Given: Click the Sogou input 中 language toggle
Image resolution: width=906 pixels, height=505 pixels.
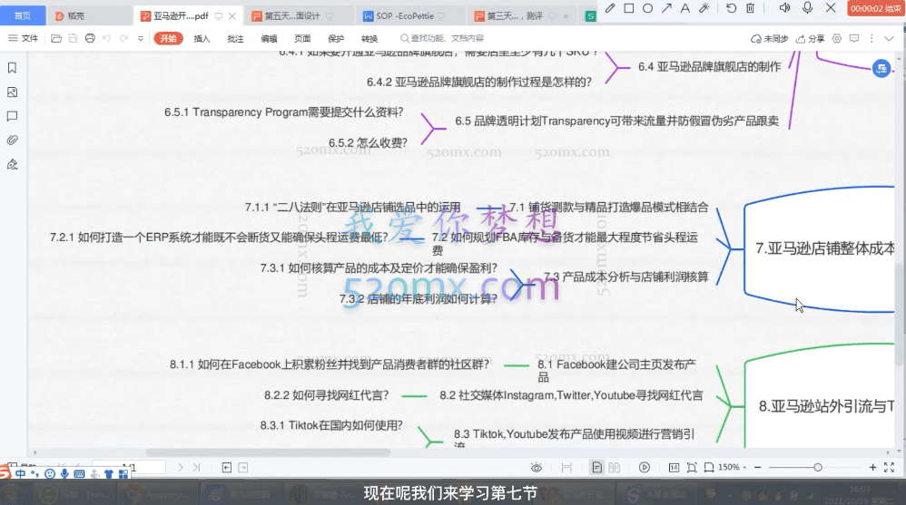Looking at the screenshot, I should click(20, 474).
